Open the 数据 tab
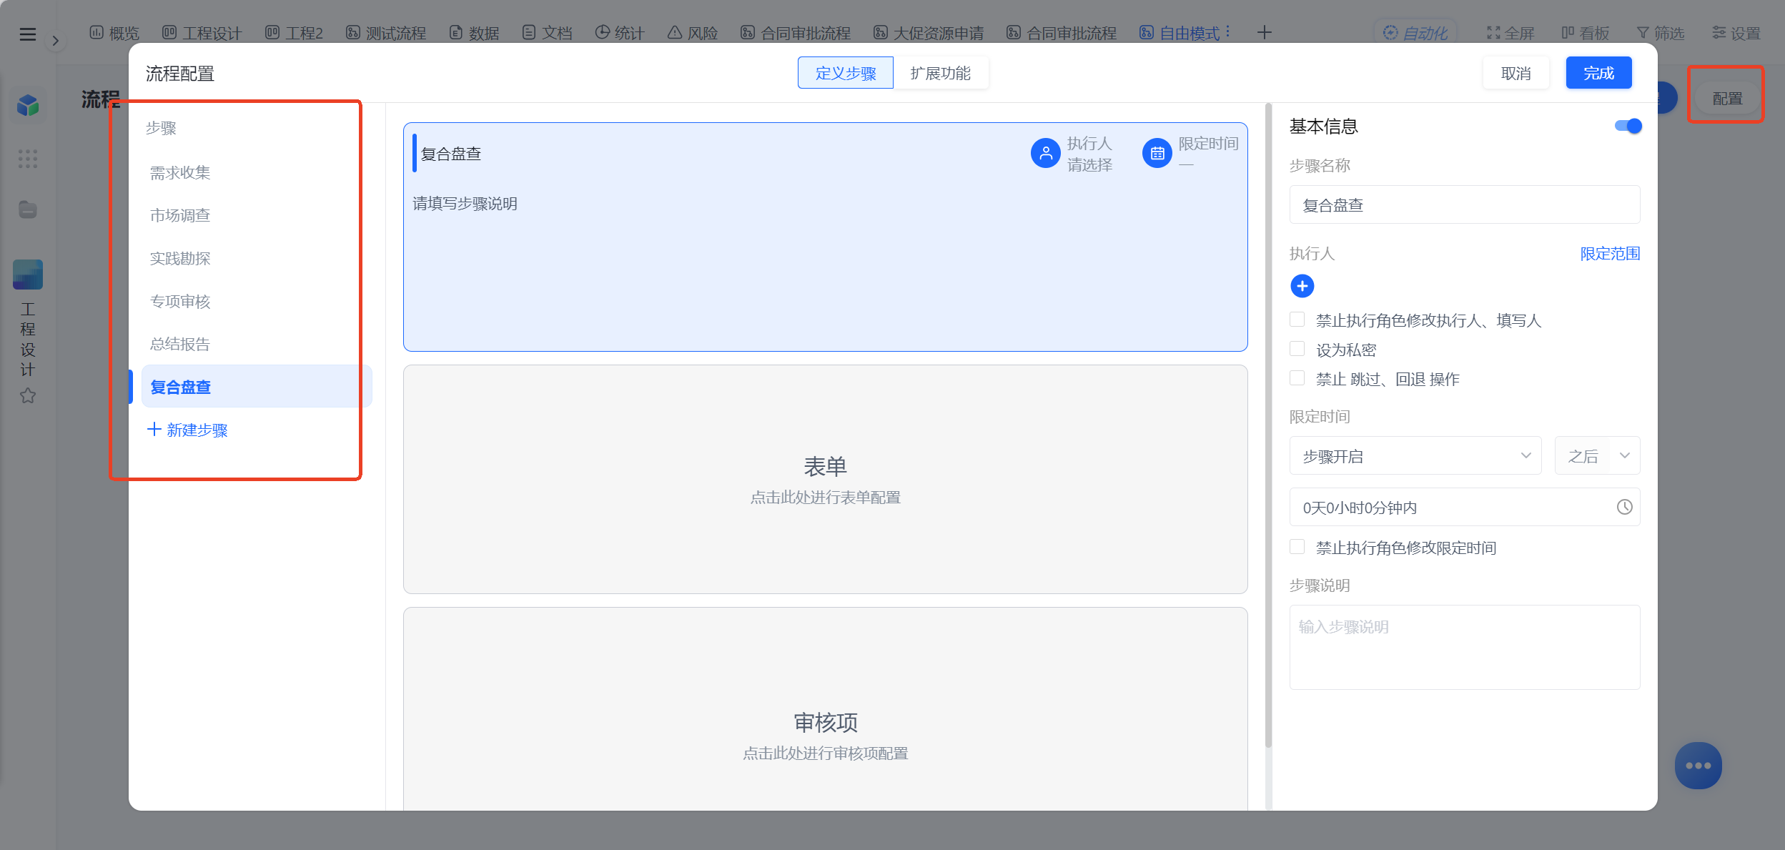This screenshot has height=850, width=1785. point(475,33)
